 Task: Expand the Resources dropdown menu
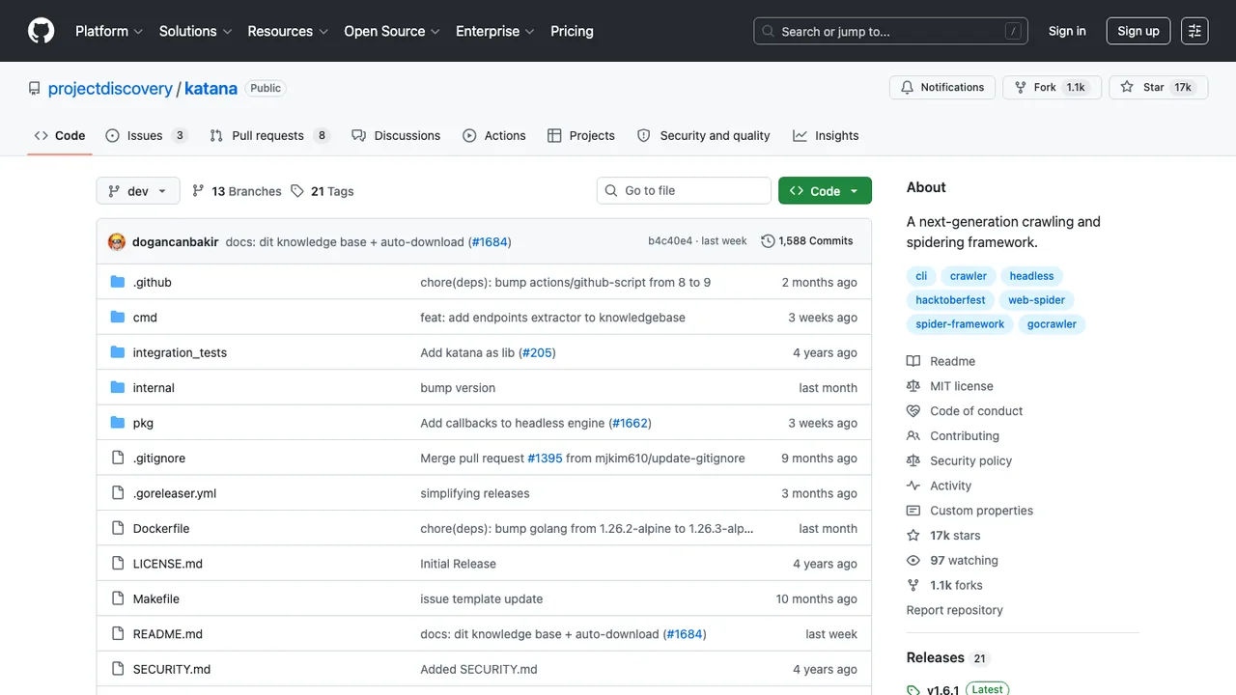point(288,31)
